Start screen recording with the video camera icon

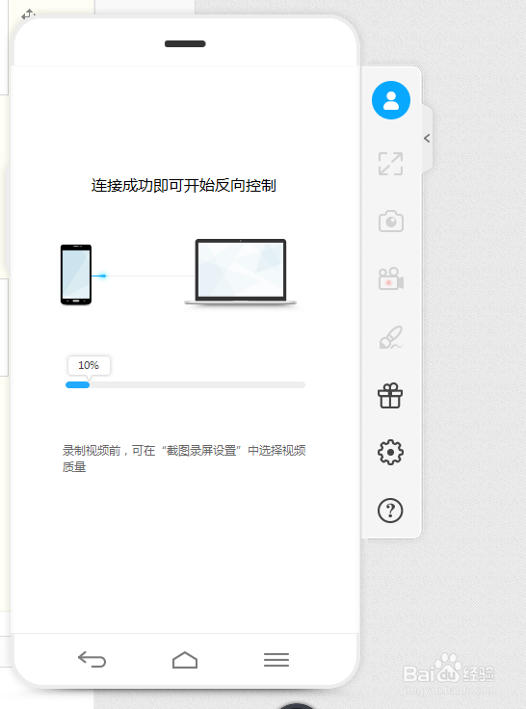tap(391, 278)
